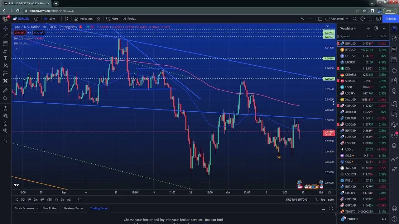Viewport: 399px width, 224px height.
Task: Open a new browser tab
Action: (x=56, y=3)
